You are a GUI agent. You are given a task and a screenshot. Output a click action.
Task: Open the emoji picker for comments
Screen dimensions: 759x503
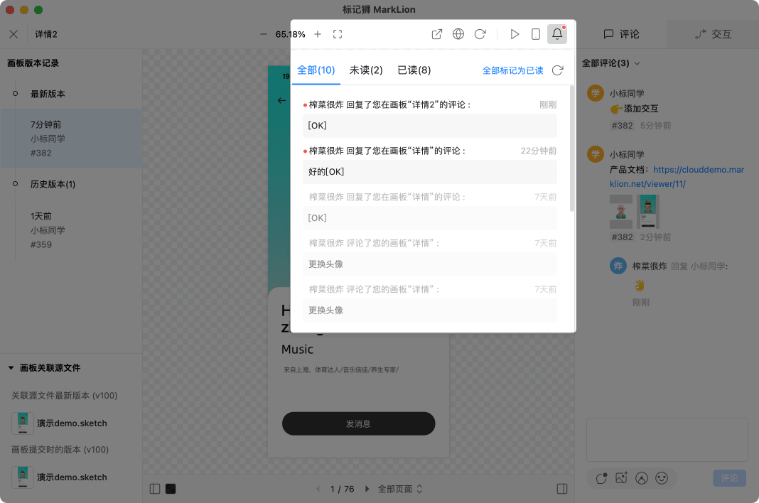[662, 478]
